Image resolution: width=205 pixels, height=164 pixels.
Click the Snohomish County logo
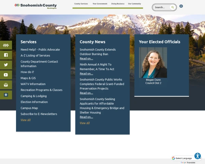click(x=36, y=6)
